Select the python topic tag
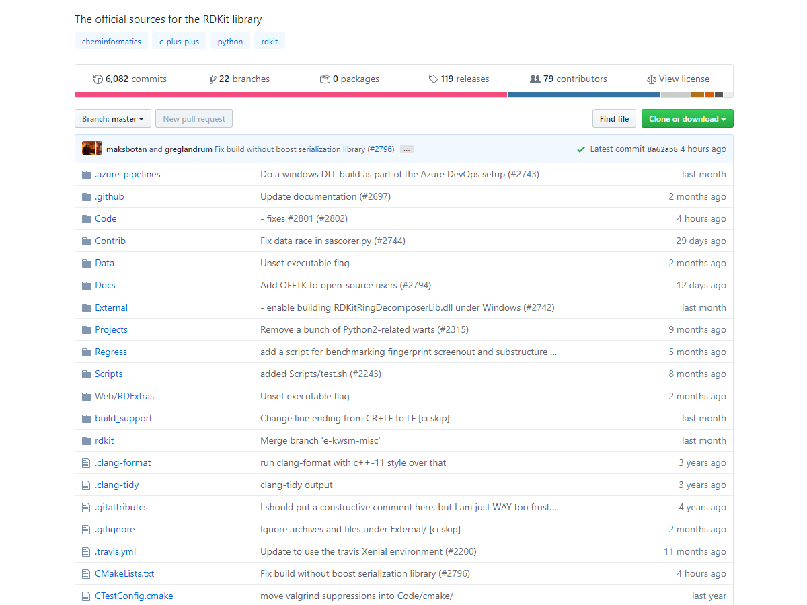The image size is (807, 605). pos(230,42)
